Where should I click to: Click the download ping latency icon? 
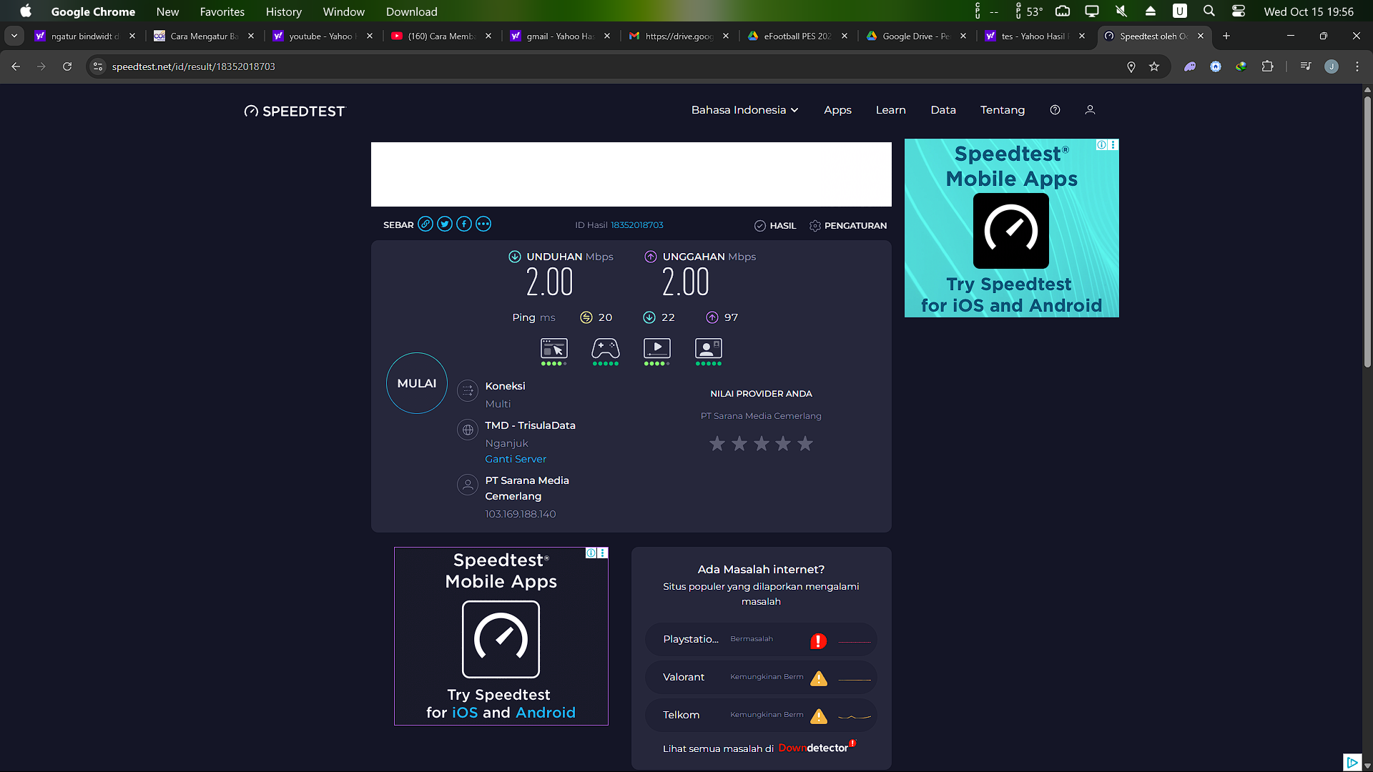pos(649,317)
